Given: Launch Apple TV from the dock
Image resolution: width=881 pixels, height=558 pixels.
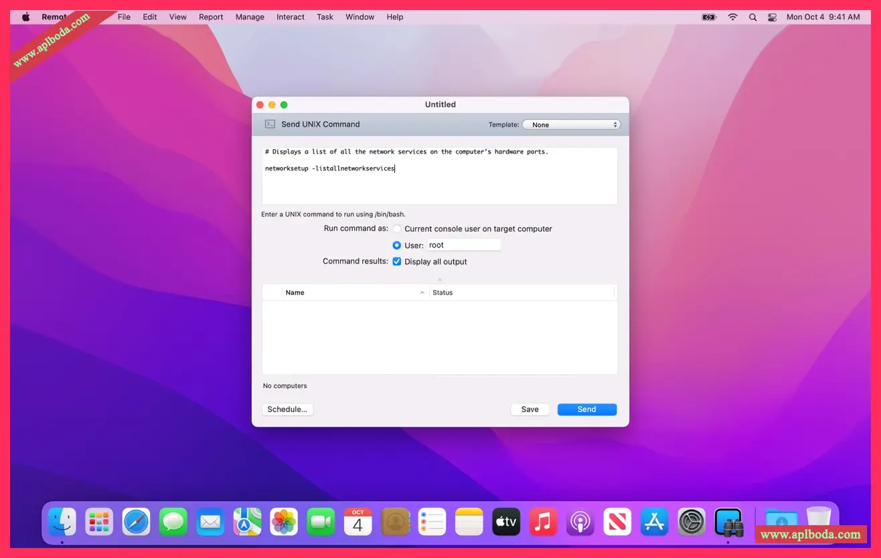Looking at the screenshot, I should point(506,521).
